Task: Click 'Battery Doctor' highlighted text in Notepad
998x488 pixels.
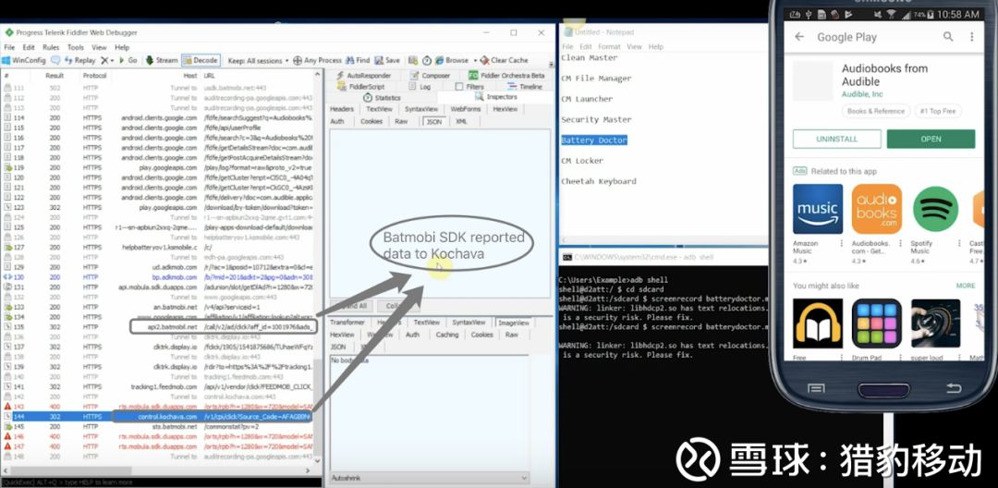Action: [x=594, y=140]
